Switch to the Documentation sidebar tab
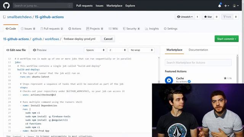The width and height of the screenshot is (244, 137). point(198,50)
